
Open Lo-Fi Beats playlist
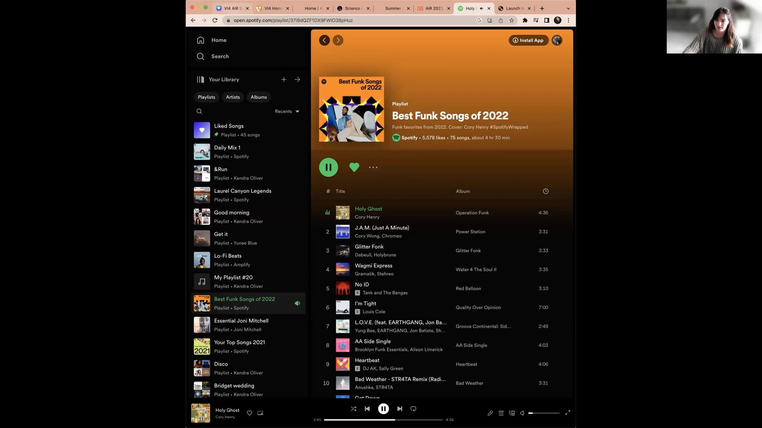[248, 260]
